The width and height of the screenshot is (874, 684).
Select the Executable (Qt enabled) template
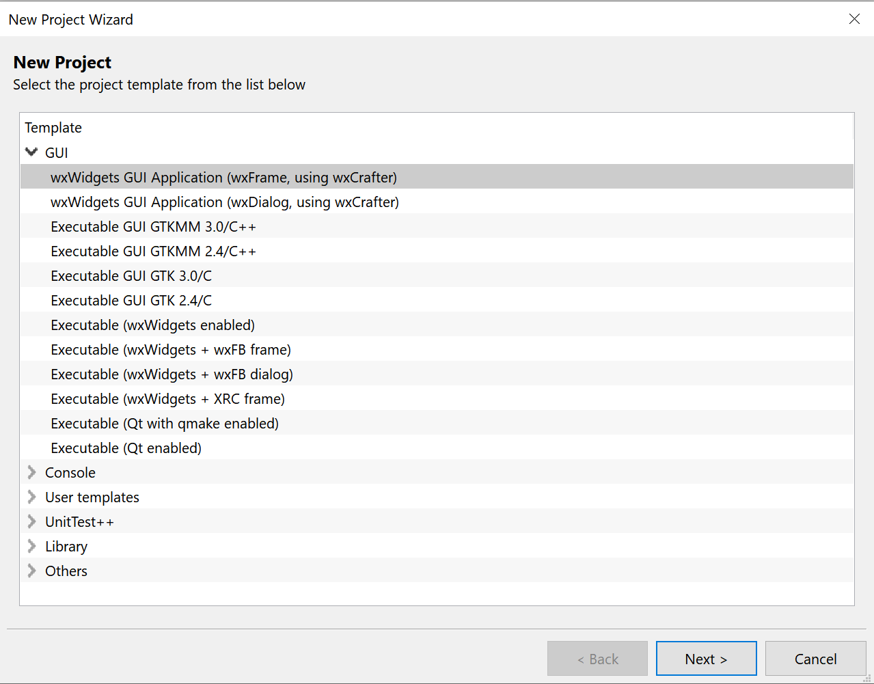coord(126,448)
